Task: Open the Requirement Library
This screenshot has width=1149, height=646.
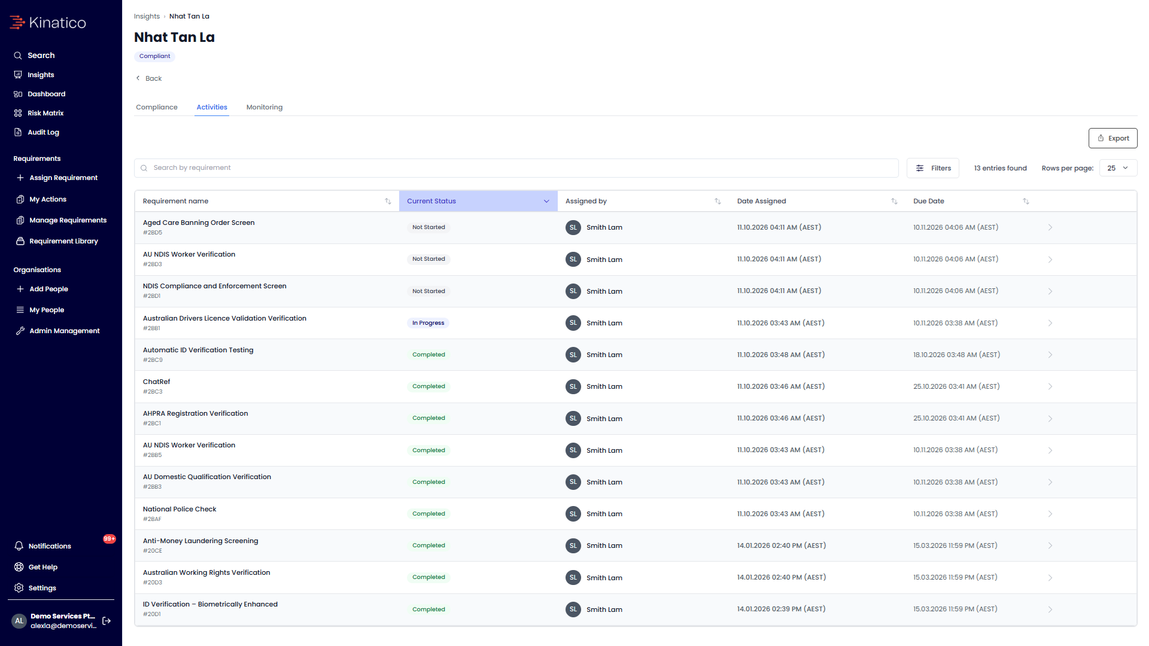Action: (x=57, y=241)
